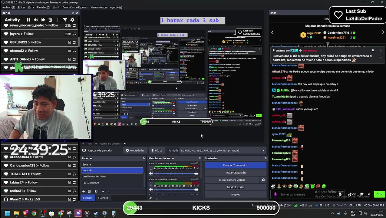
Task: Replay the fakius24 follow alert
Action: (74, 183)
